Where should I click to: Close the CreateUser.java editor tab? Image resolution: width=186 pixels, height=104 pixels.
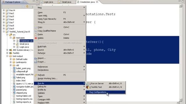[97, 2]
